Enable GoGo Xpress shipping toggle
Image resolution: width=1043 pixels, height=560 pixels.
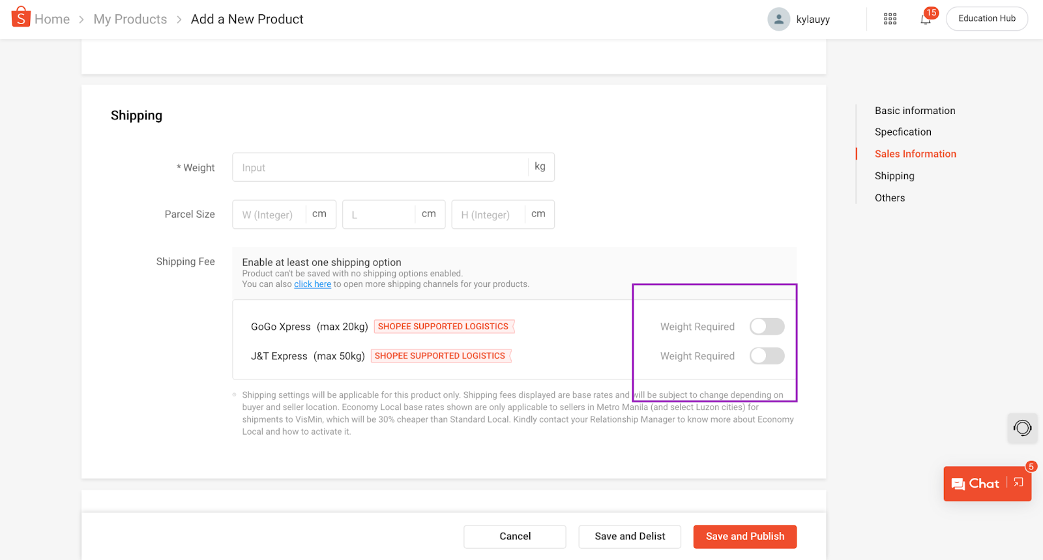pyautogui.click(x=767, y=327)
